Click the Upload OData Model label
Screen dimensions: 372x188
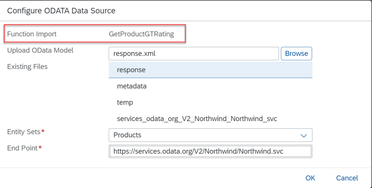[x=40, y=50]
